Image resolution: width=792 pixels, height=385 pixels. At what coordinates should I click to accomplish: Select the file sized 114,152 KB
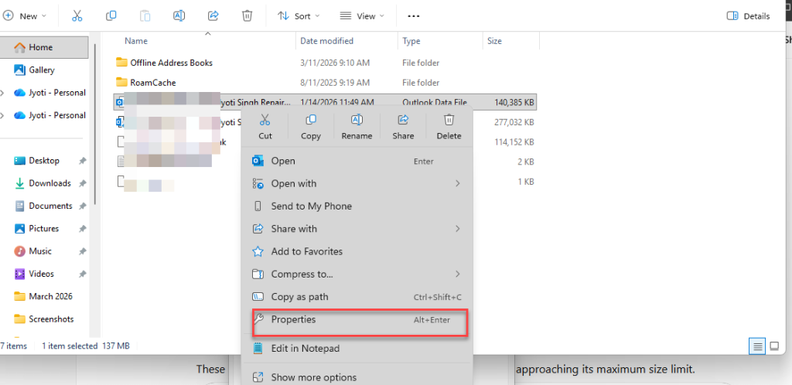[514, 142]
